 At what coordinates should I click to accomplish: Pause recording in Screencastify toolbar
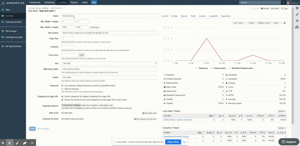click(x=3, y=143)
